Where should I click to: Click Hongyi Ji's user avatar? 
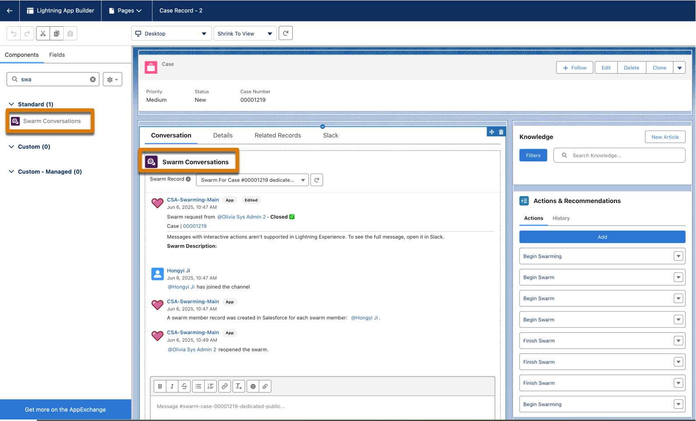pos(158,274)
